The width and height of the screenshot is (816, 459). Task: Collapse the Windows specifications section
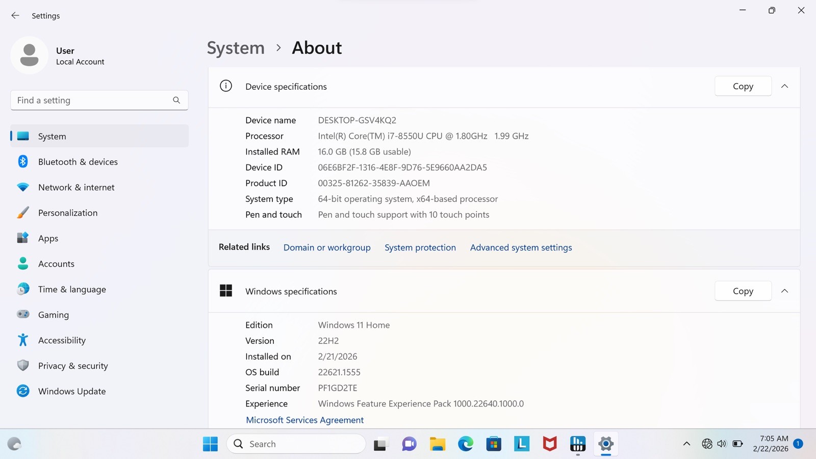(785, 291)
